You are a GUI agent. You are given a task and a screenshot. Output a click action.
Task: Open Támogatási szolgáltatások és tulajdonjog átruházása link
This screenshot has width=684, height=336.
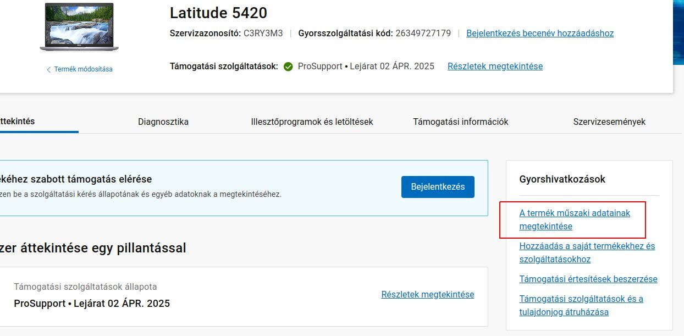click(581, 305)
